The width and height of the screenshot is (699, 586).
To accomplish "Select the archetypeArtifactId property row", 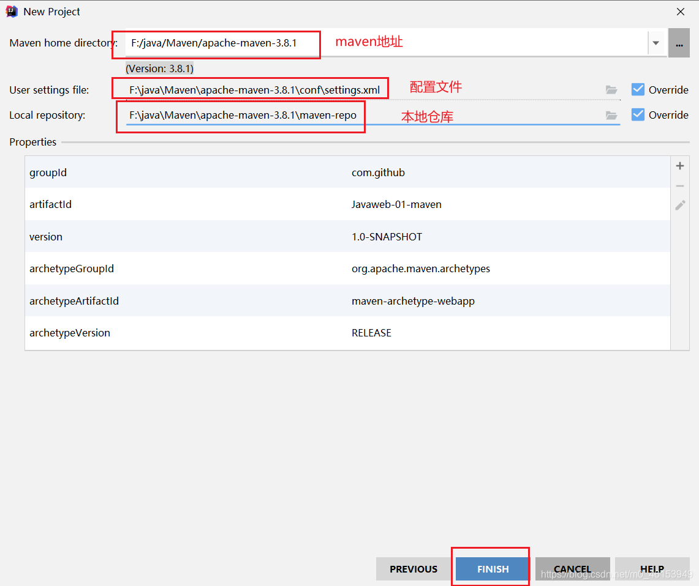I will [347, 301].
